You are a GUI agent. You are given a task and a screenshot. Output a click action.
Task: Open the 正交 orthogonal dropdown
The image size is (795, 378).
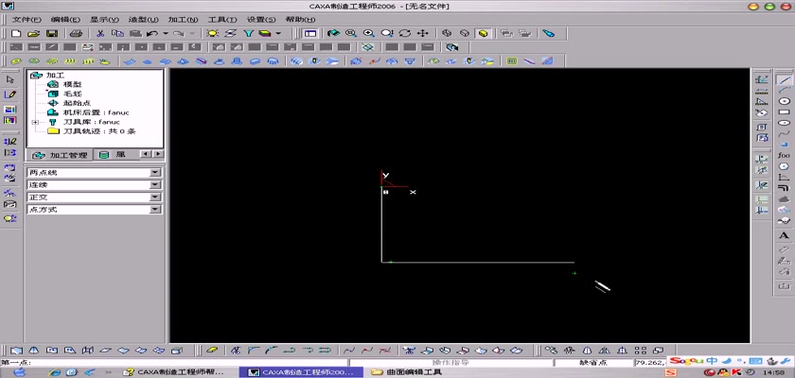(x=155, y=197)
